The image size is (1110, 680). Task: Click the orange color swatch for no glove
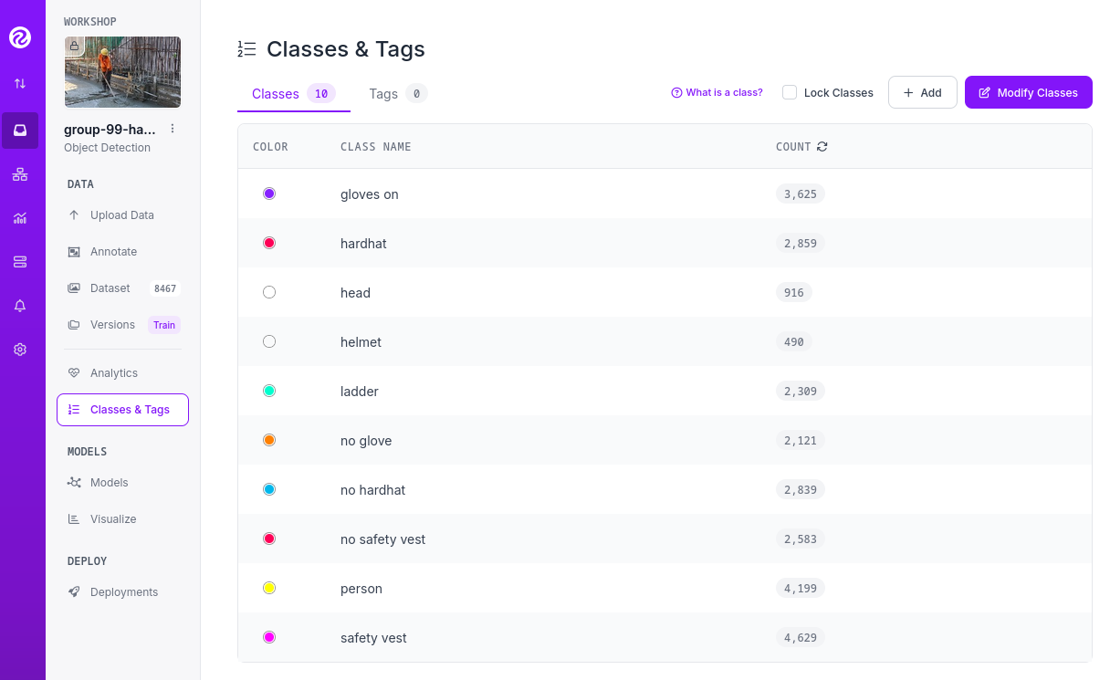click(269, 440)
